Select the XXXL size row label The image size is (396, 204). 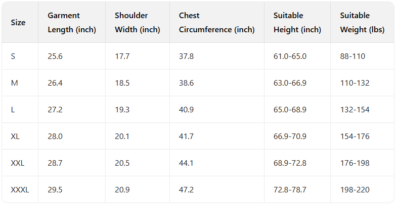20,190
